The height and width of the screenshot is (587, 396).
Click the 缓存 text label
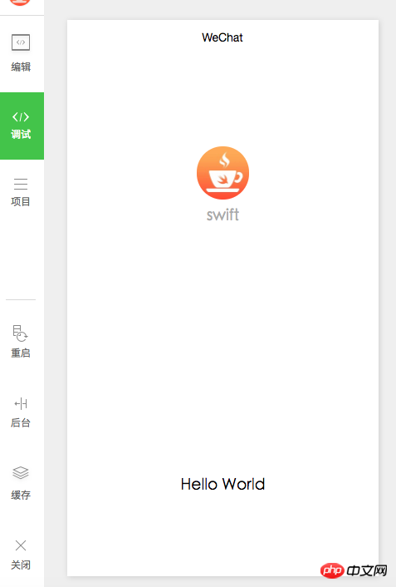pos(21,495)
